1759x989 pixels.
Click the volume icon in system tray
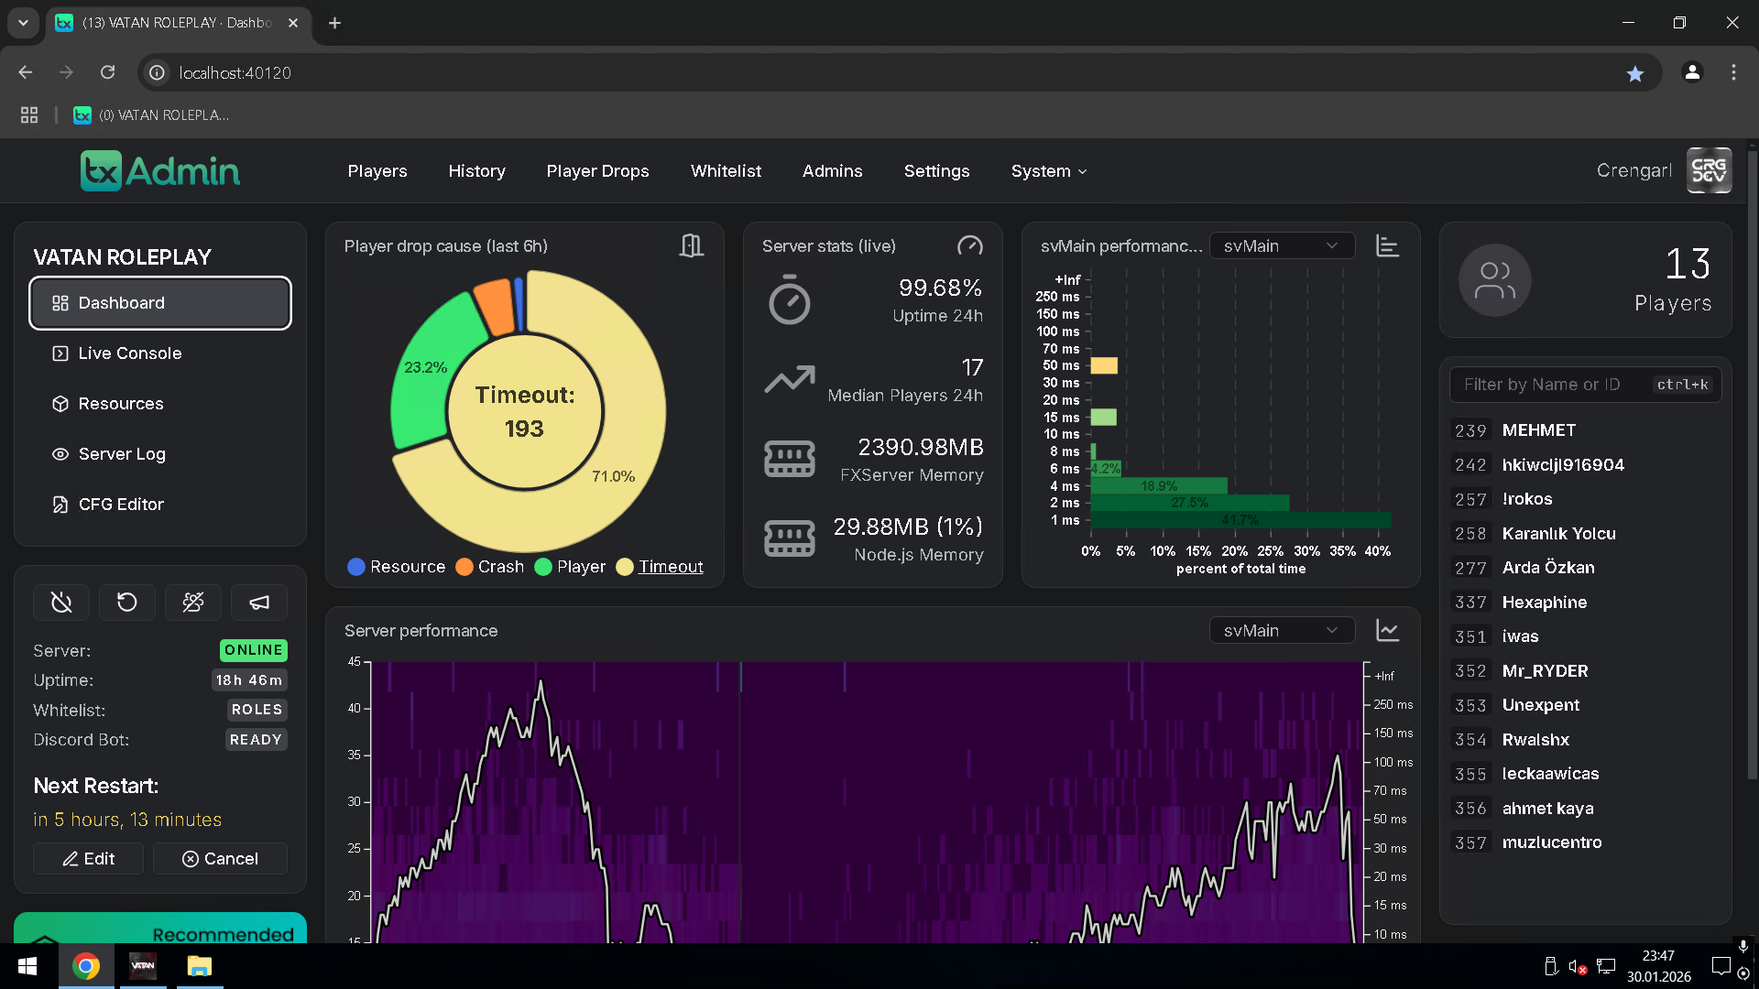(1578, 967)
